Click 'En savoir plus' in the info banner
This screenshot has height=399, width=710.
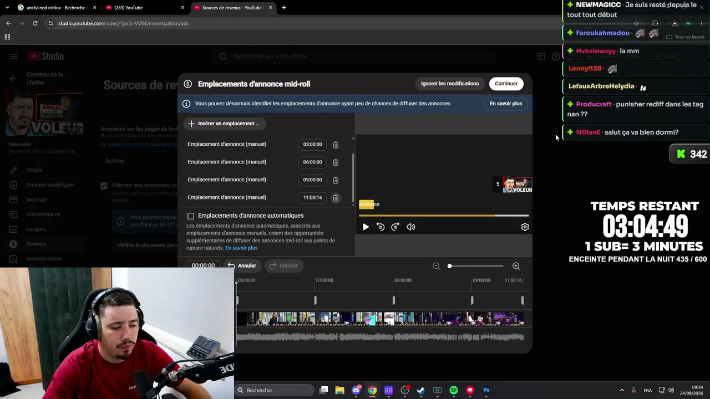coord(506,104)
